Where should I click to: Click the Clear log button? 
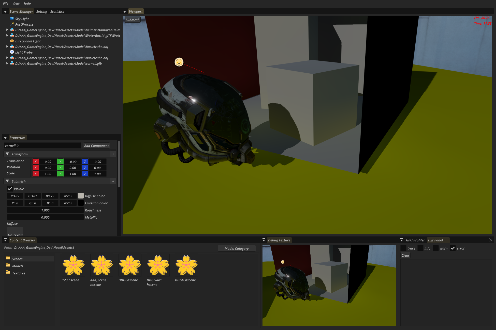click(x=405, y=255)
